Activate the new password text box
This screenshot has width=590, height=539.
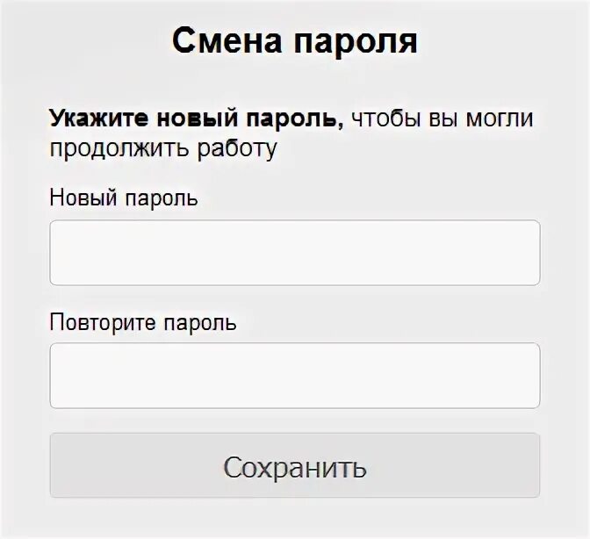295,253
